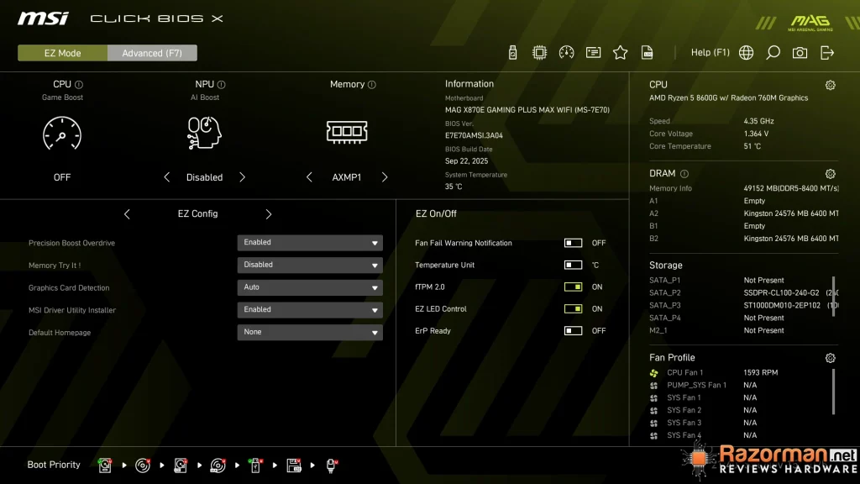This screenshot has height=484, width=860.
Task: Select the USB CD/DVD boot device
Action: point(218,466)
